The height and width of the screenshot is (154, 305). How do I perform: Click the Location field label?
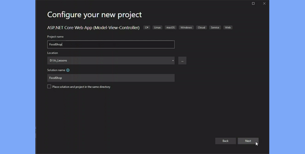tap(53, 53)
